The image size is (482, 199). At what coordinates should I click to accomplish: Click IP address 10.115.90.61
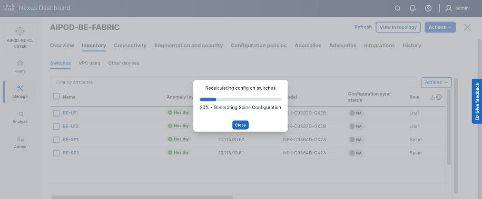pyautogui.click(x=231, y=153)
